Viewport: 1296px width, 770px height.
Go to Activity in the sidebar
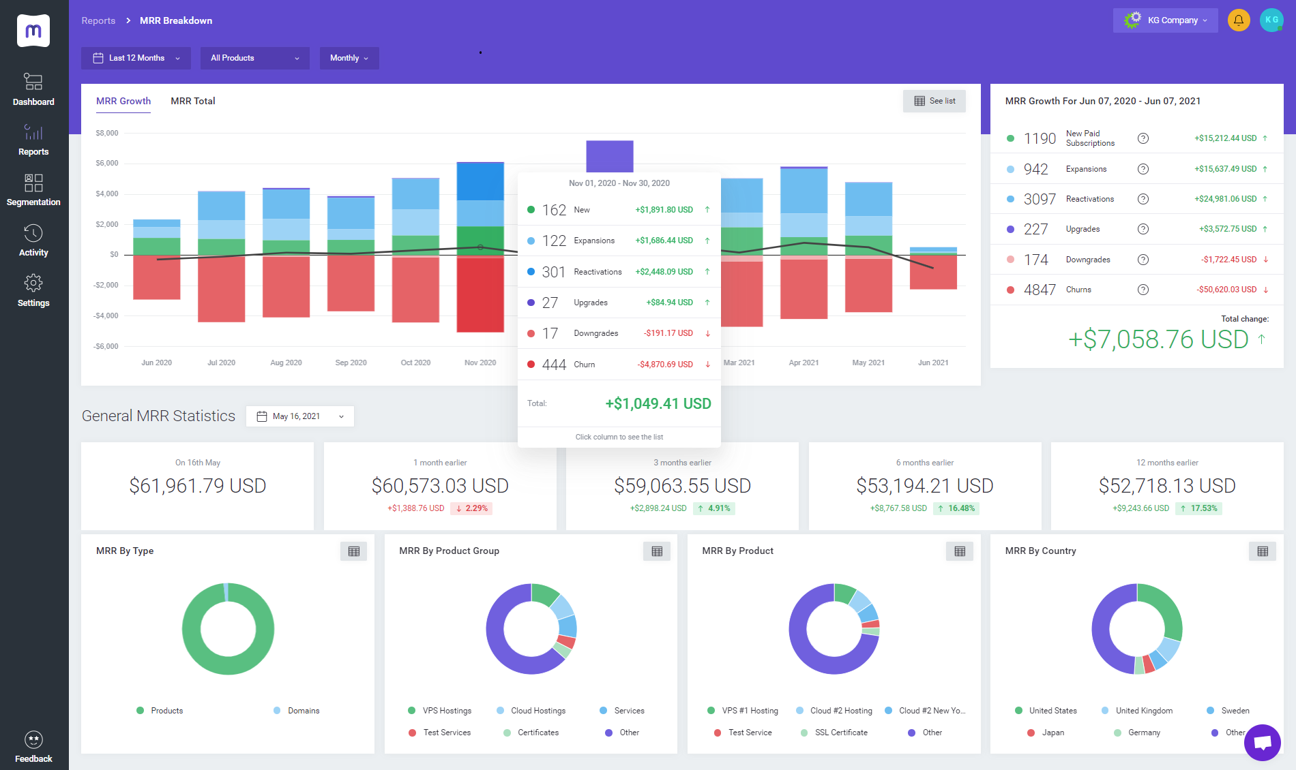33,240
